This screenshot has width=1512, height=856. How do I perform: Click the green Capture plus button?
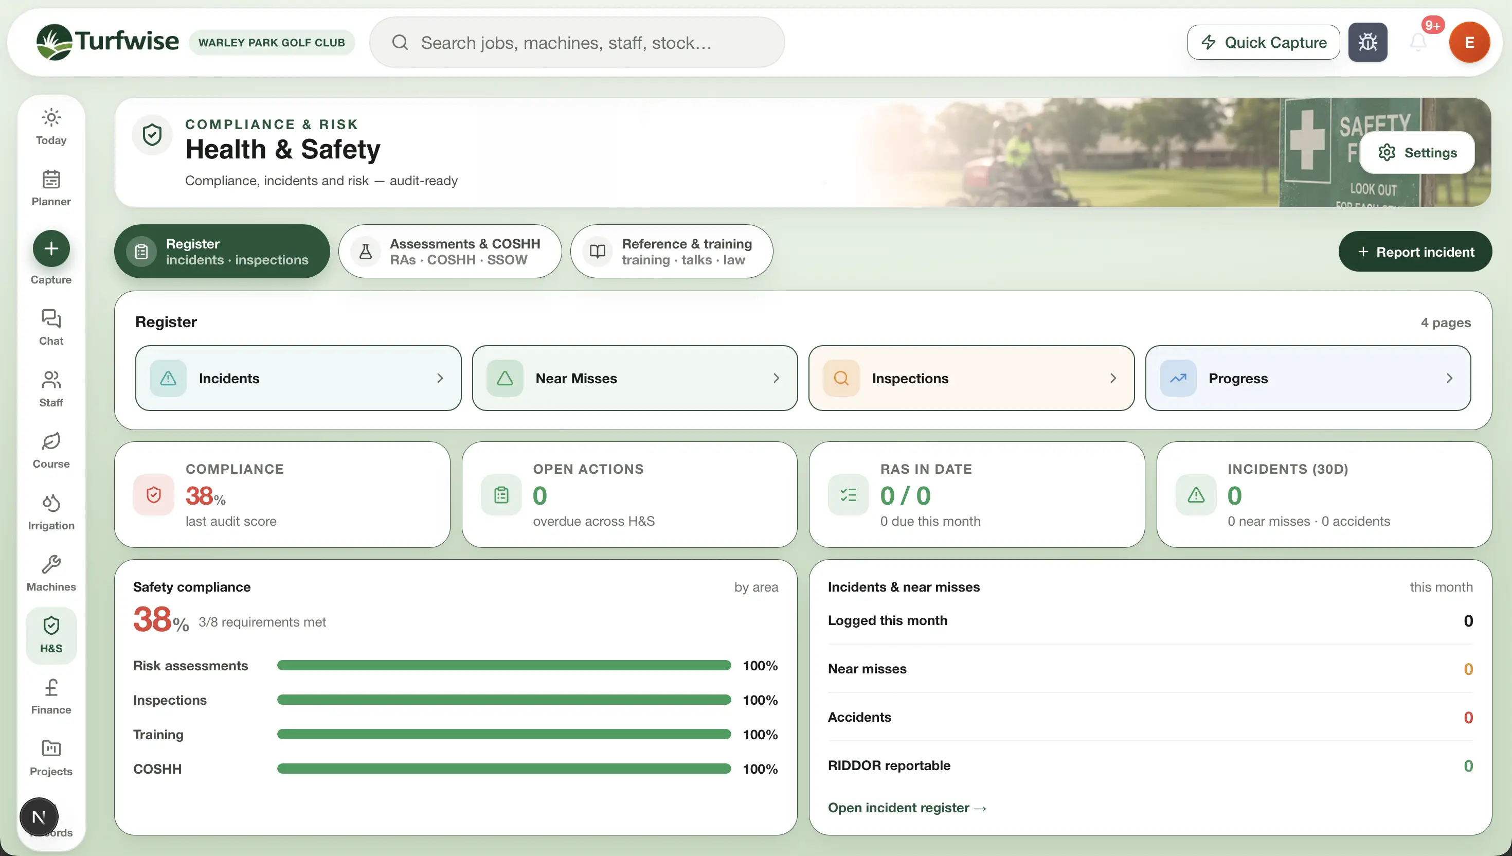[51, 248]
